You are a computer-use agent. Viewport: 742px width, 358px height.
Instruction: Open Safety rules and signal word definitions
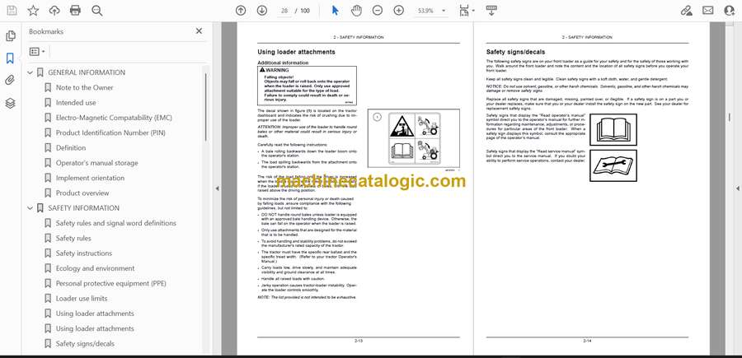click(116, 223)
